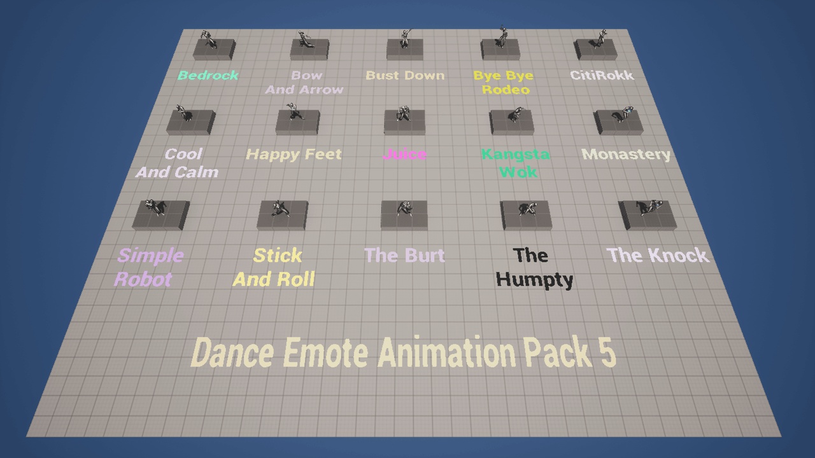The height and width of the screenshot is (458, 815).
Task: Click the 'Bye Bye Rodeo' text label
Action: pos(503,83)
